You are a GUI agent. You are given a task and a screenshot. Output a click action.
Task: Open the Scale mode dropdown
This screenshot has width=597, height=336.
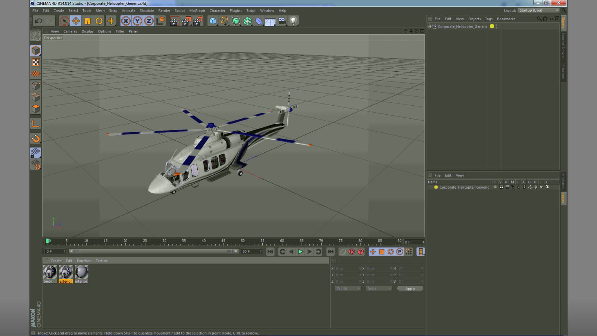[x=379, y=289]
